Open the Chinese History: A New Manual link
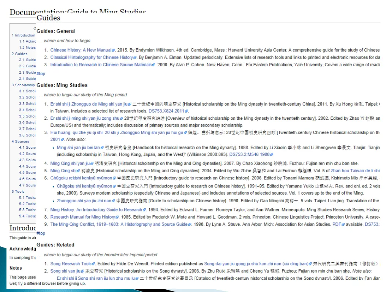Screen dimensions: 389x292 [81, 50]
